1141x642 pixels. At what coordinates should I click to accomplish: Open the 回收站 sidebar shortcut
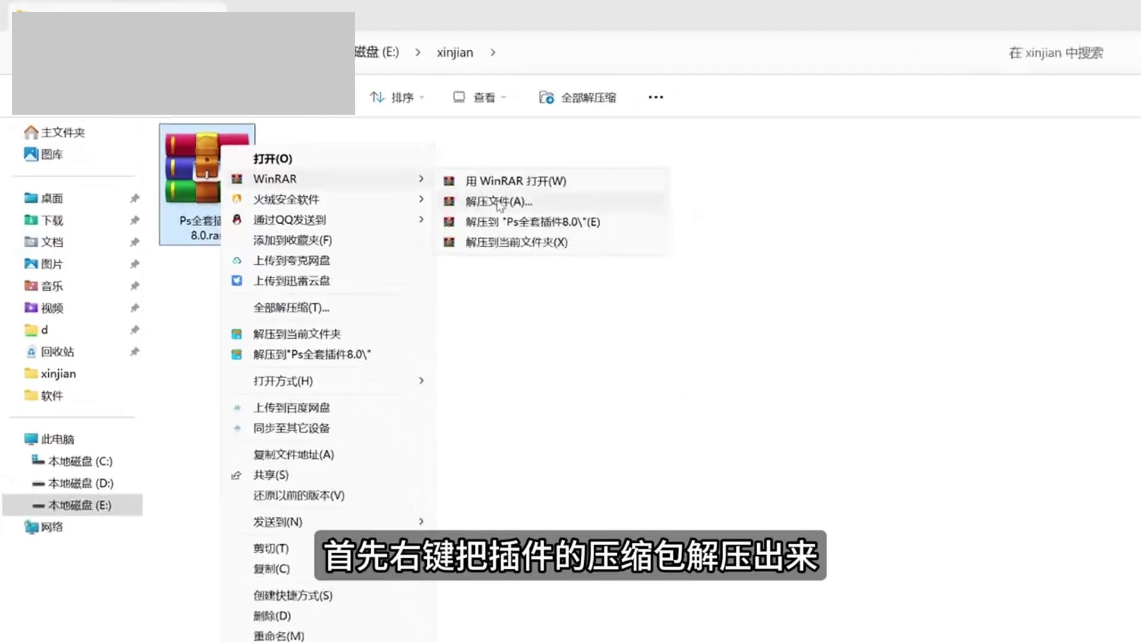[57, 352]
